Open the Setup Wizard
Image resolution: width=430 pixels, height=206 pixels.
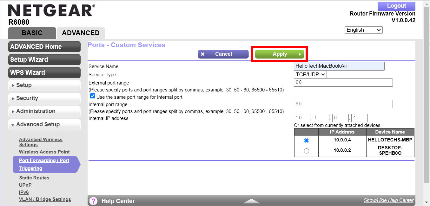click(44, 60)
